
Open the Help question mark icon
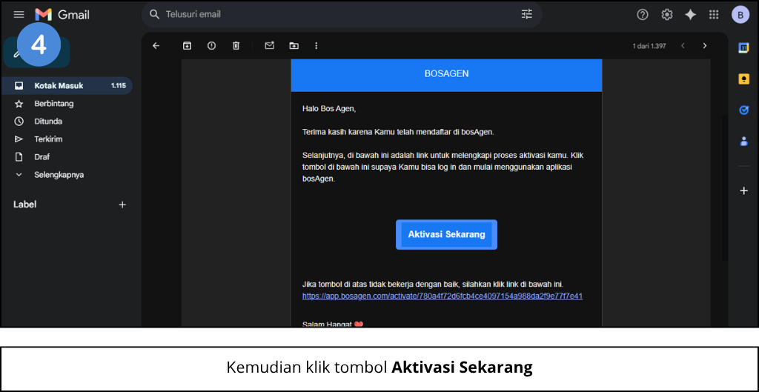coord(643,15)
